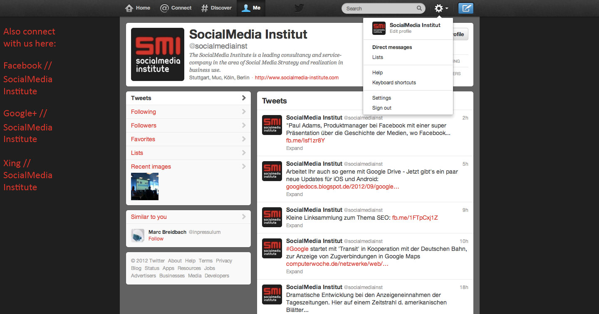The width and height of the screenshot is (599, 314).
Task: Open the gear settings dropdown
Action: click(x=441, y=8)
